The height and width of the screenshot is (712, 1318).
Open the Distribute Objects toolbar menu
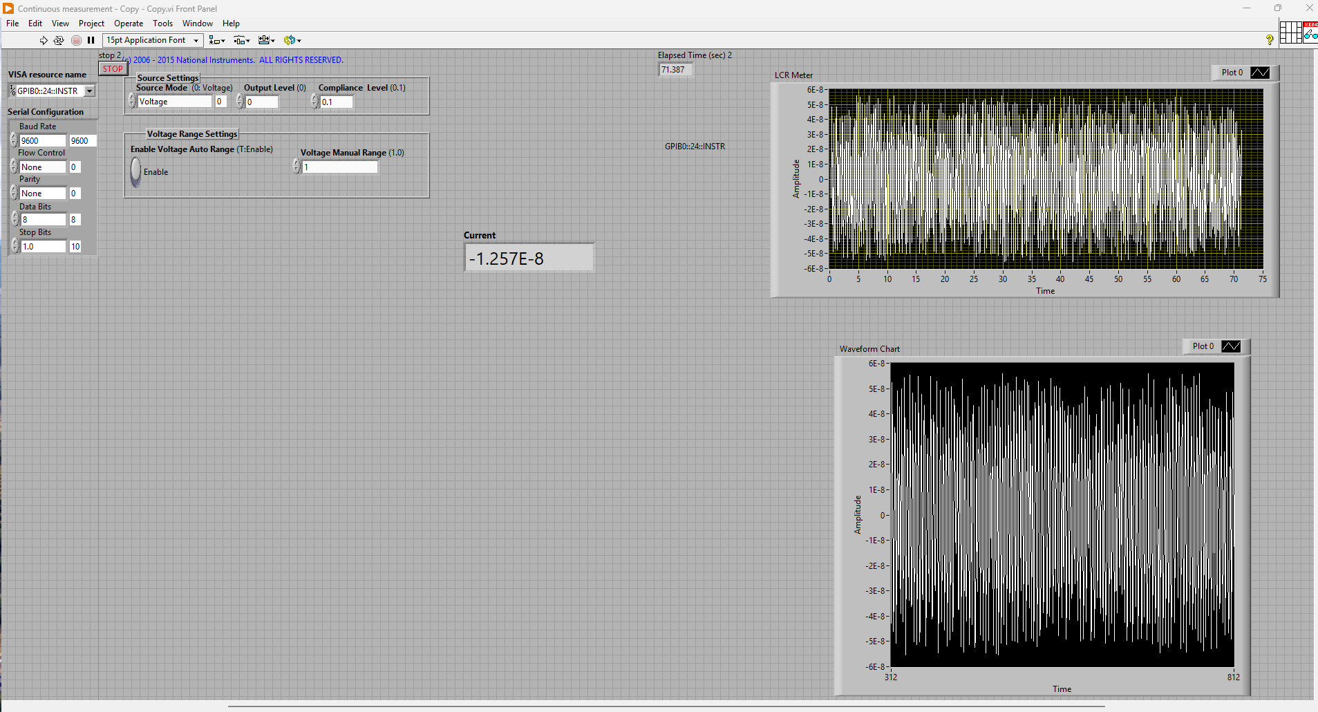point(242,40)
